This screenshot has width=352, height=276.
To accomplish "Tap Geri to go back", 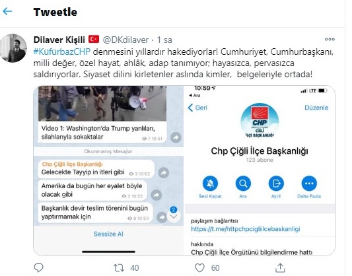I will pos(197,108).
